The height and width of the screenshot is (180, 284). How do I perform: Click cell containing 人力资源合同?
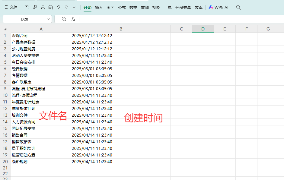click(41, 122)
